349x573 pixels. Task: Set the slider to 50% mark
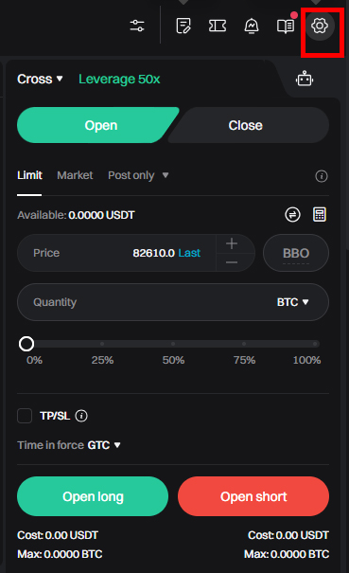[173, 344]
